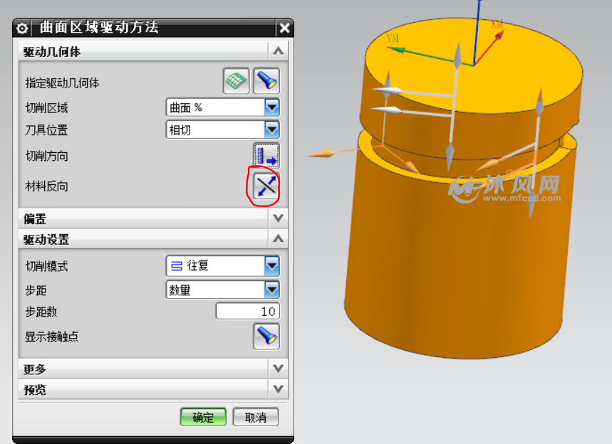Click the gear settings icon in title bar
Image resolution: width=612 pixels, height=444 pixels.
(23, 28)
